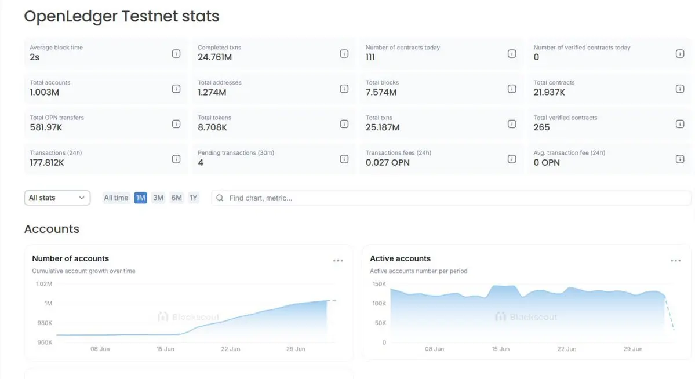The width and height of the screenshot is (695, 379).
Task: Click the 581.97K OPN transfers value
Action: tap(46, 127)
